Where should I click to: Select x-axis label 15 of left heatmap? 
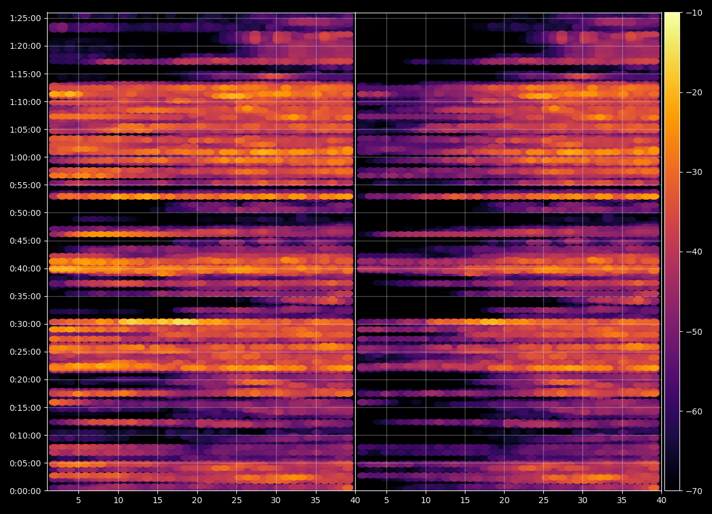click(x=157, y=500)
